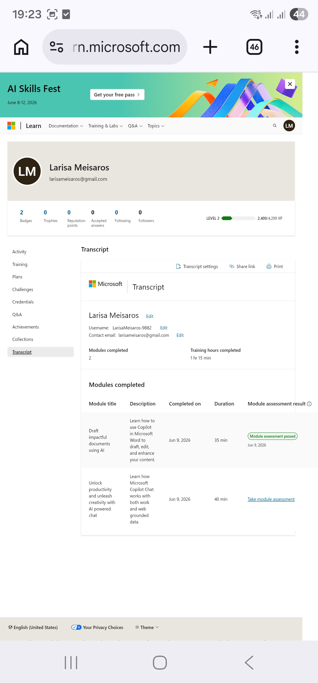Tap the browser home icon

(21, 47)
